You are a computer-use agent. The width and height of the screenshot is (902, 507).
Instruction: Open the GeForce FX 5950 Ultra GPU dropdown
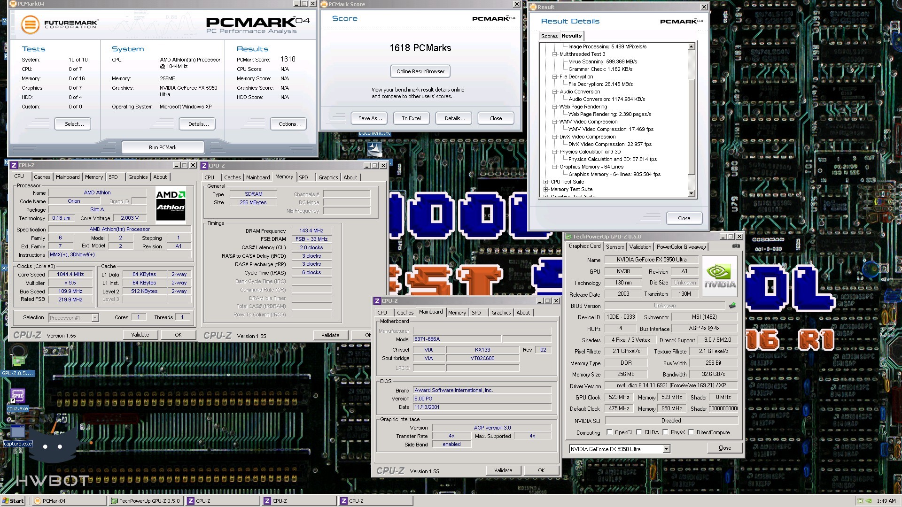(x=666, y=449)
